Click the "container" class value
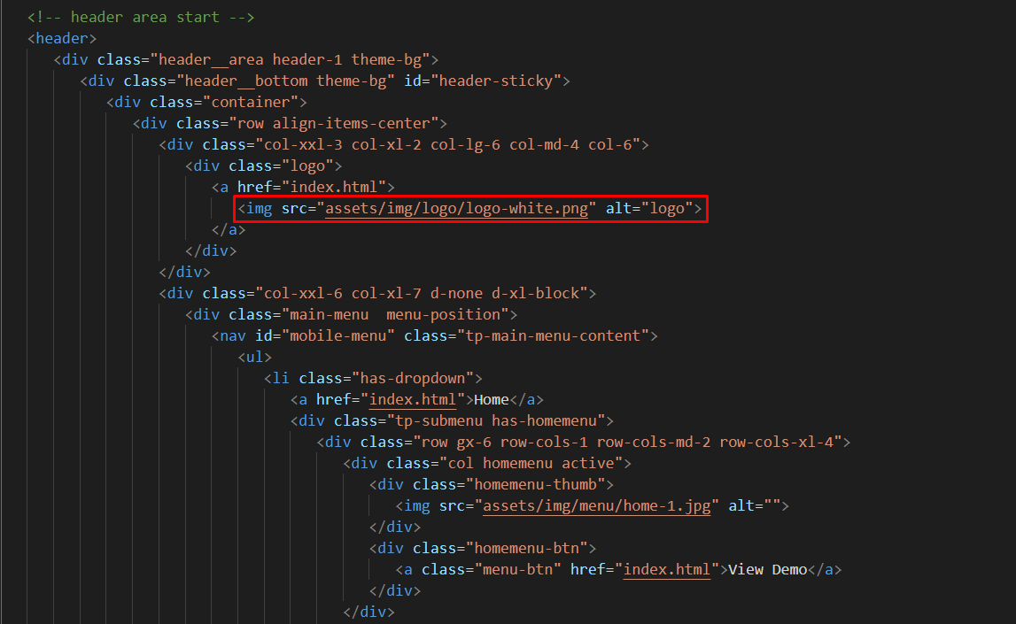Screen dimensions: 1016x624 point(255,103)
